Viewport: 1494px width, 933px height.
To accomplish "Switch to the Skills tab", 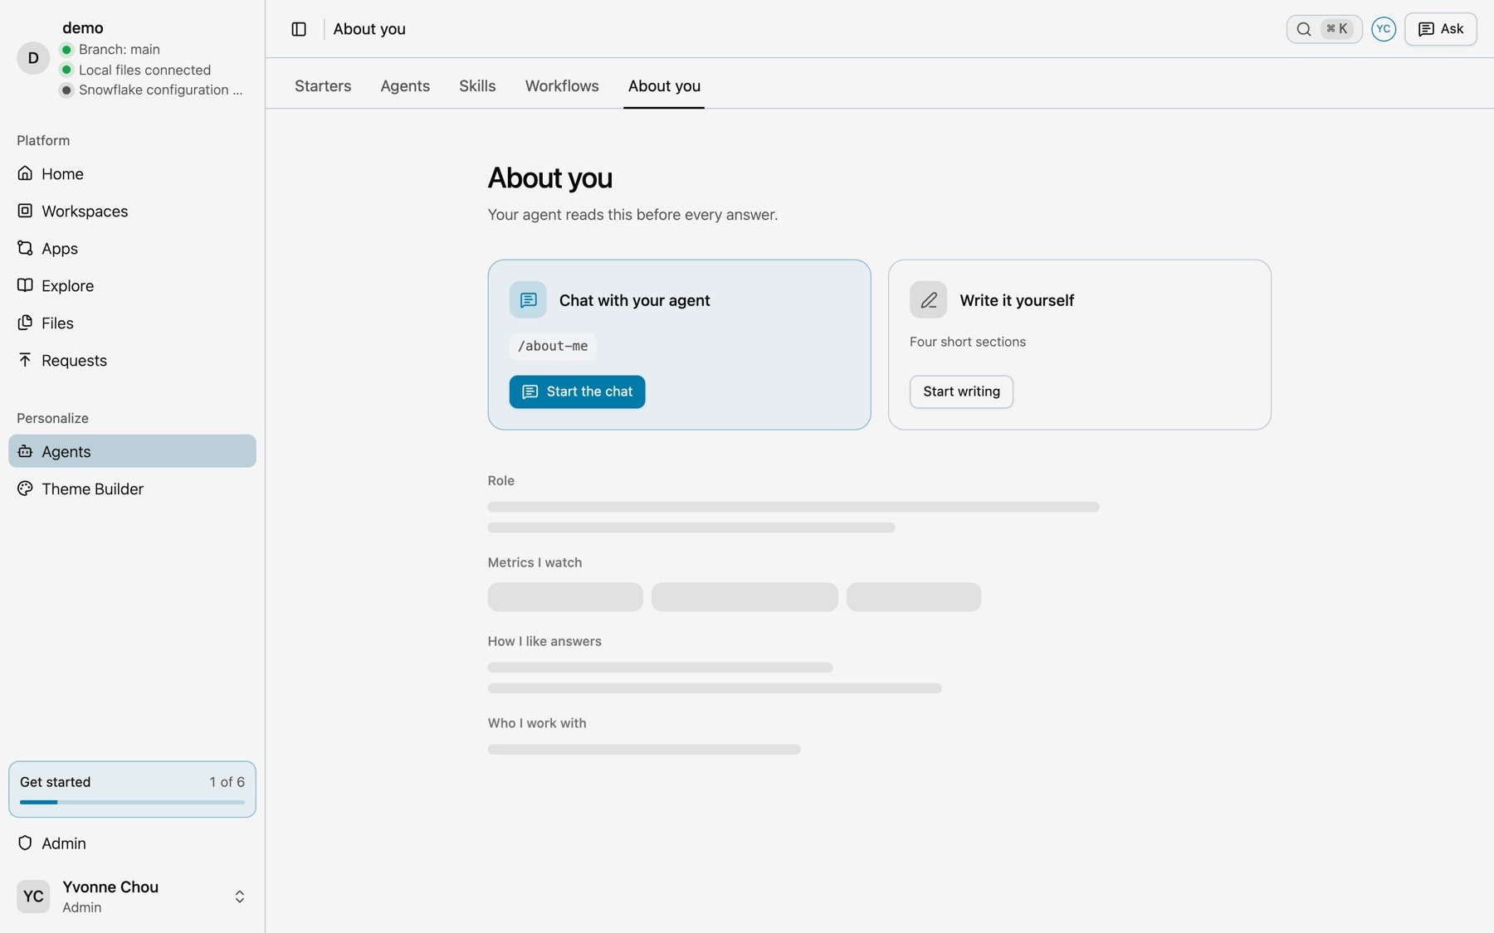I will [477, 86].
